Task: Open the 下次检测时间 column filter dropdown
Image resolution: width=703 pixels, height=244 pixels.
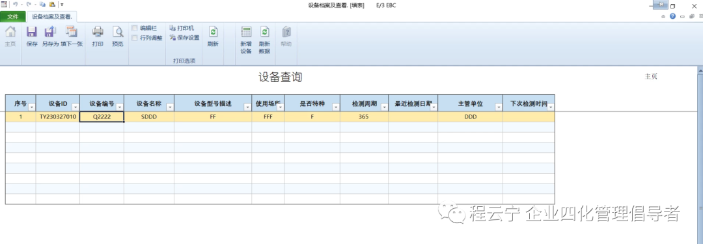Action: coord(551,107)
